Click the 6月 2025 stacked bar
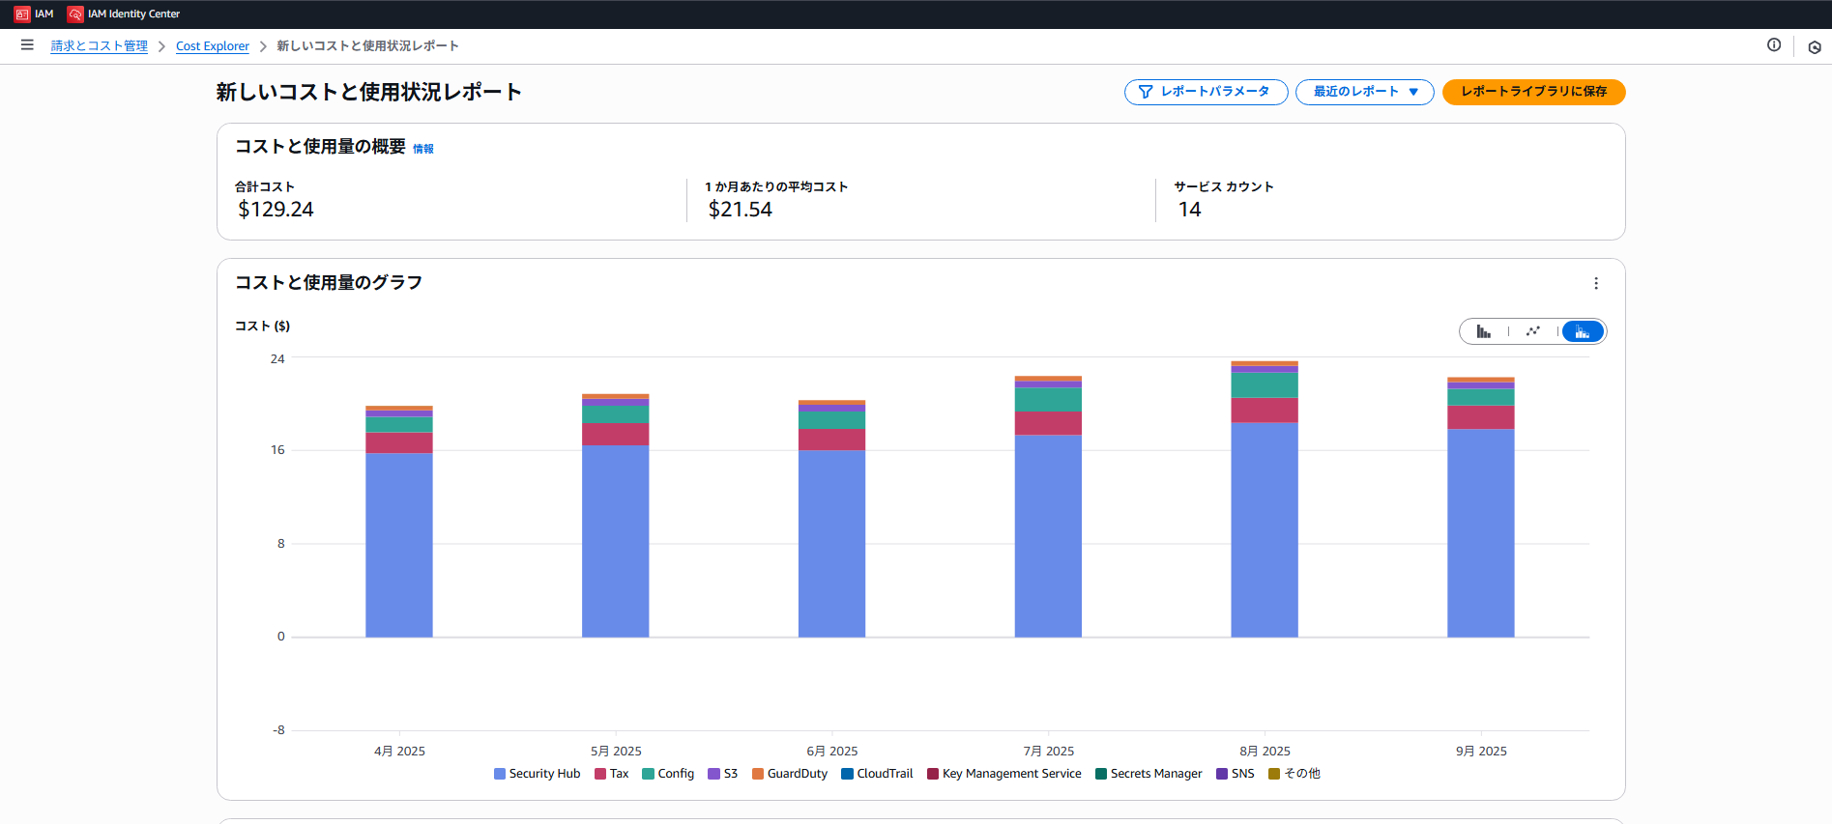The width and height of the screenshot is (1832, 824). tap(832, 519)
